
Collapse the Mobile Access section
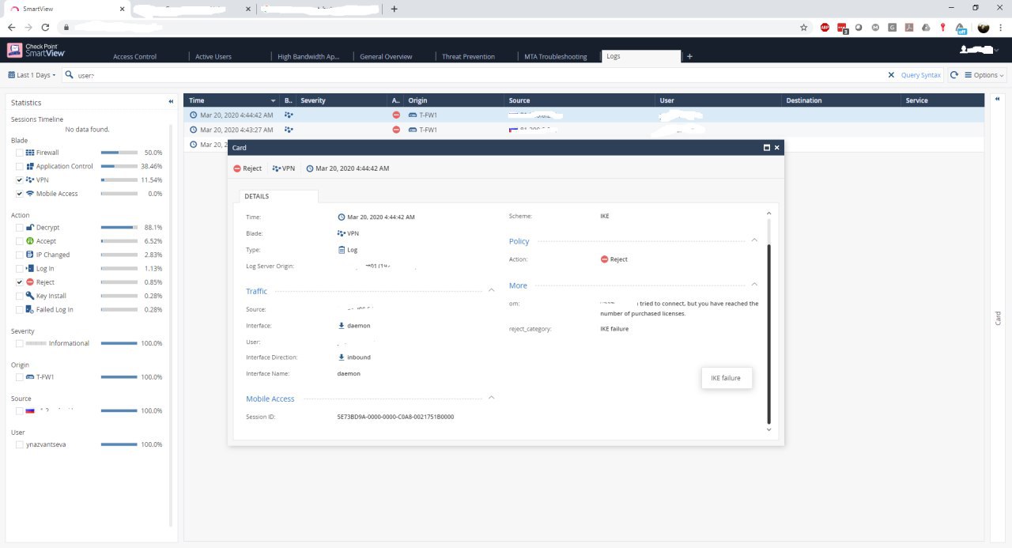pyautogui.click(x=491, y=399)
